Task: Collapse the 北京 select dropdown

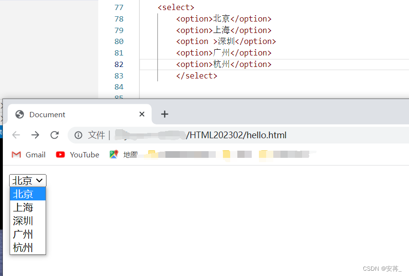Action: click(x=28, y=180)
